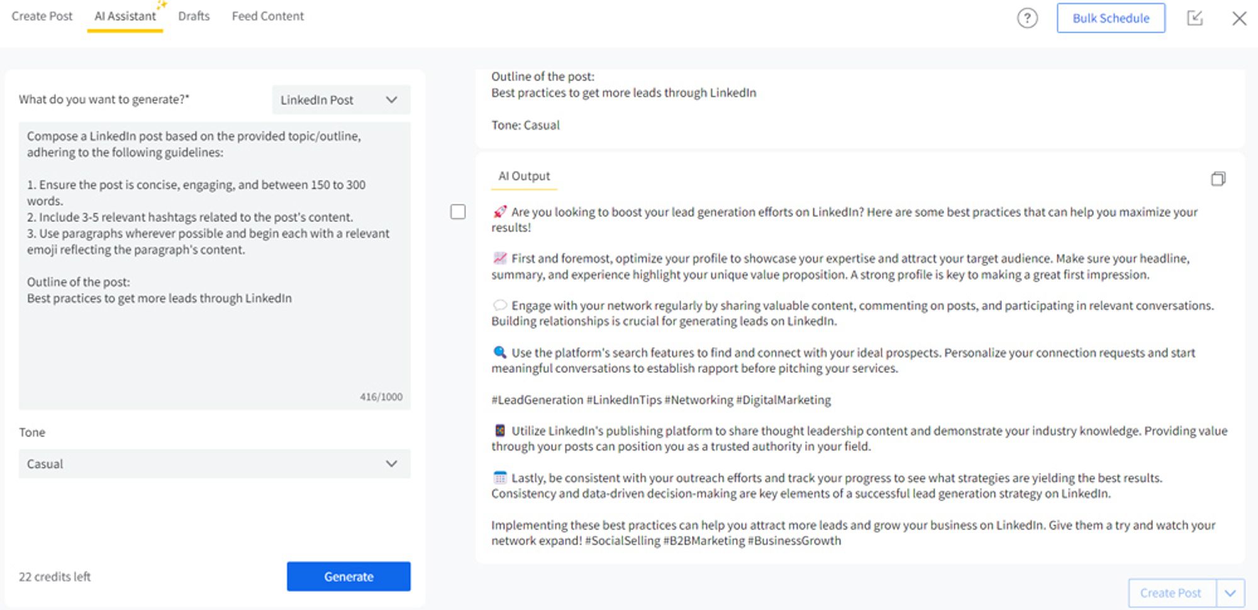Open the Drafts tab
This screenshot has height=610, width=1258.
194,16
